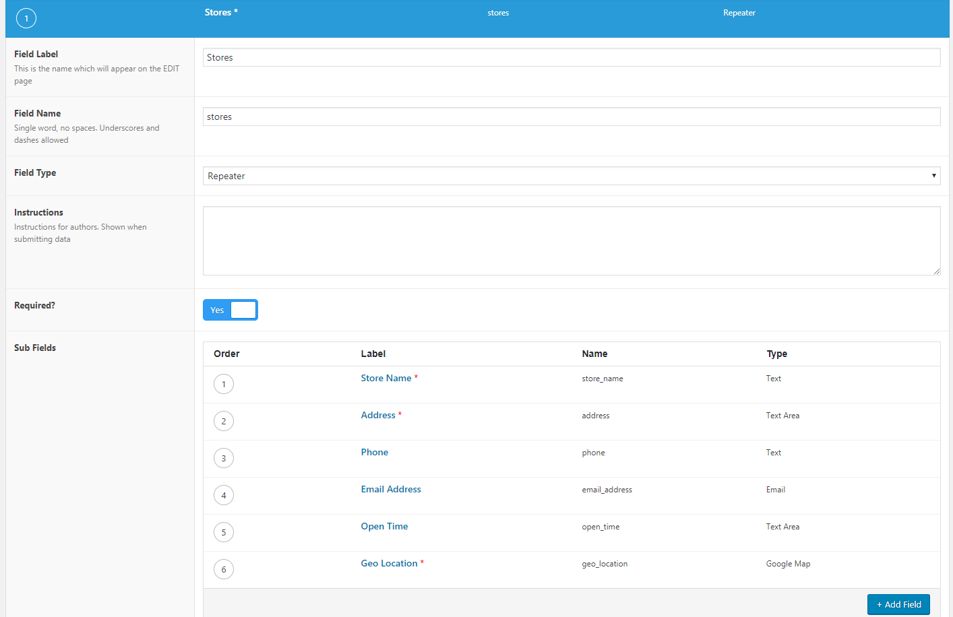The image size is (953, 617).
Task: Click the Label column header
Action: coord(373,354)
